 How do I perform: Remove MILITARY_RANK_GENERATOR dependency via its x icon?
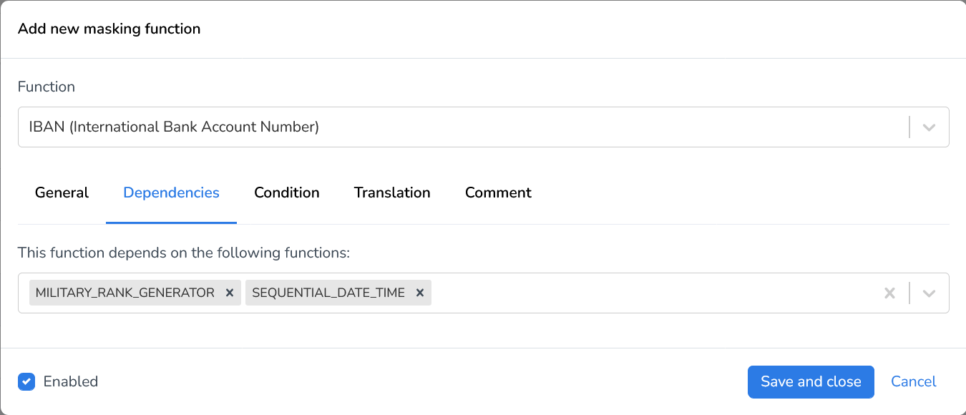[230, 292]
